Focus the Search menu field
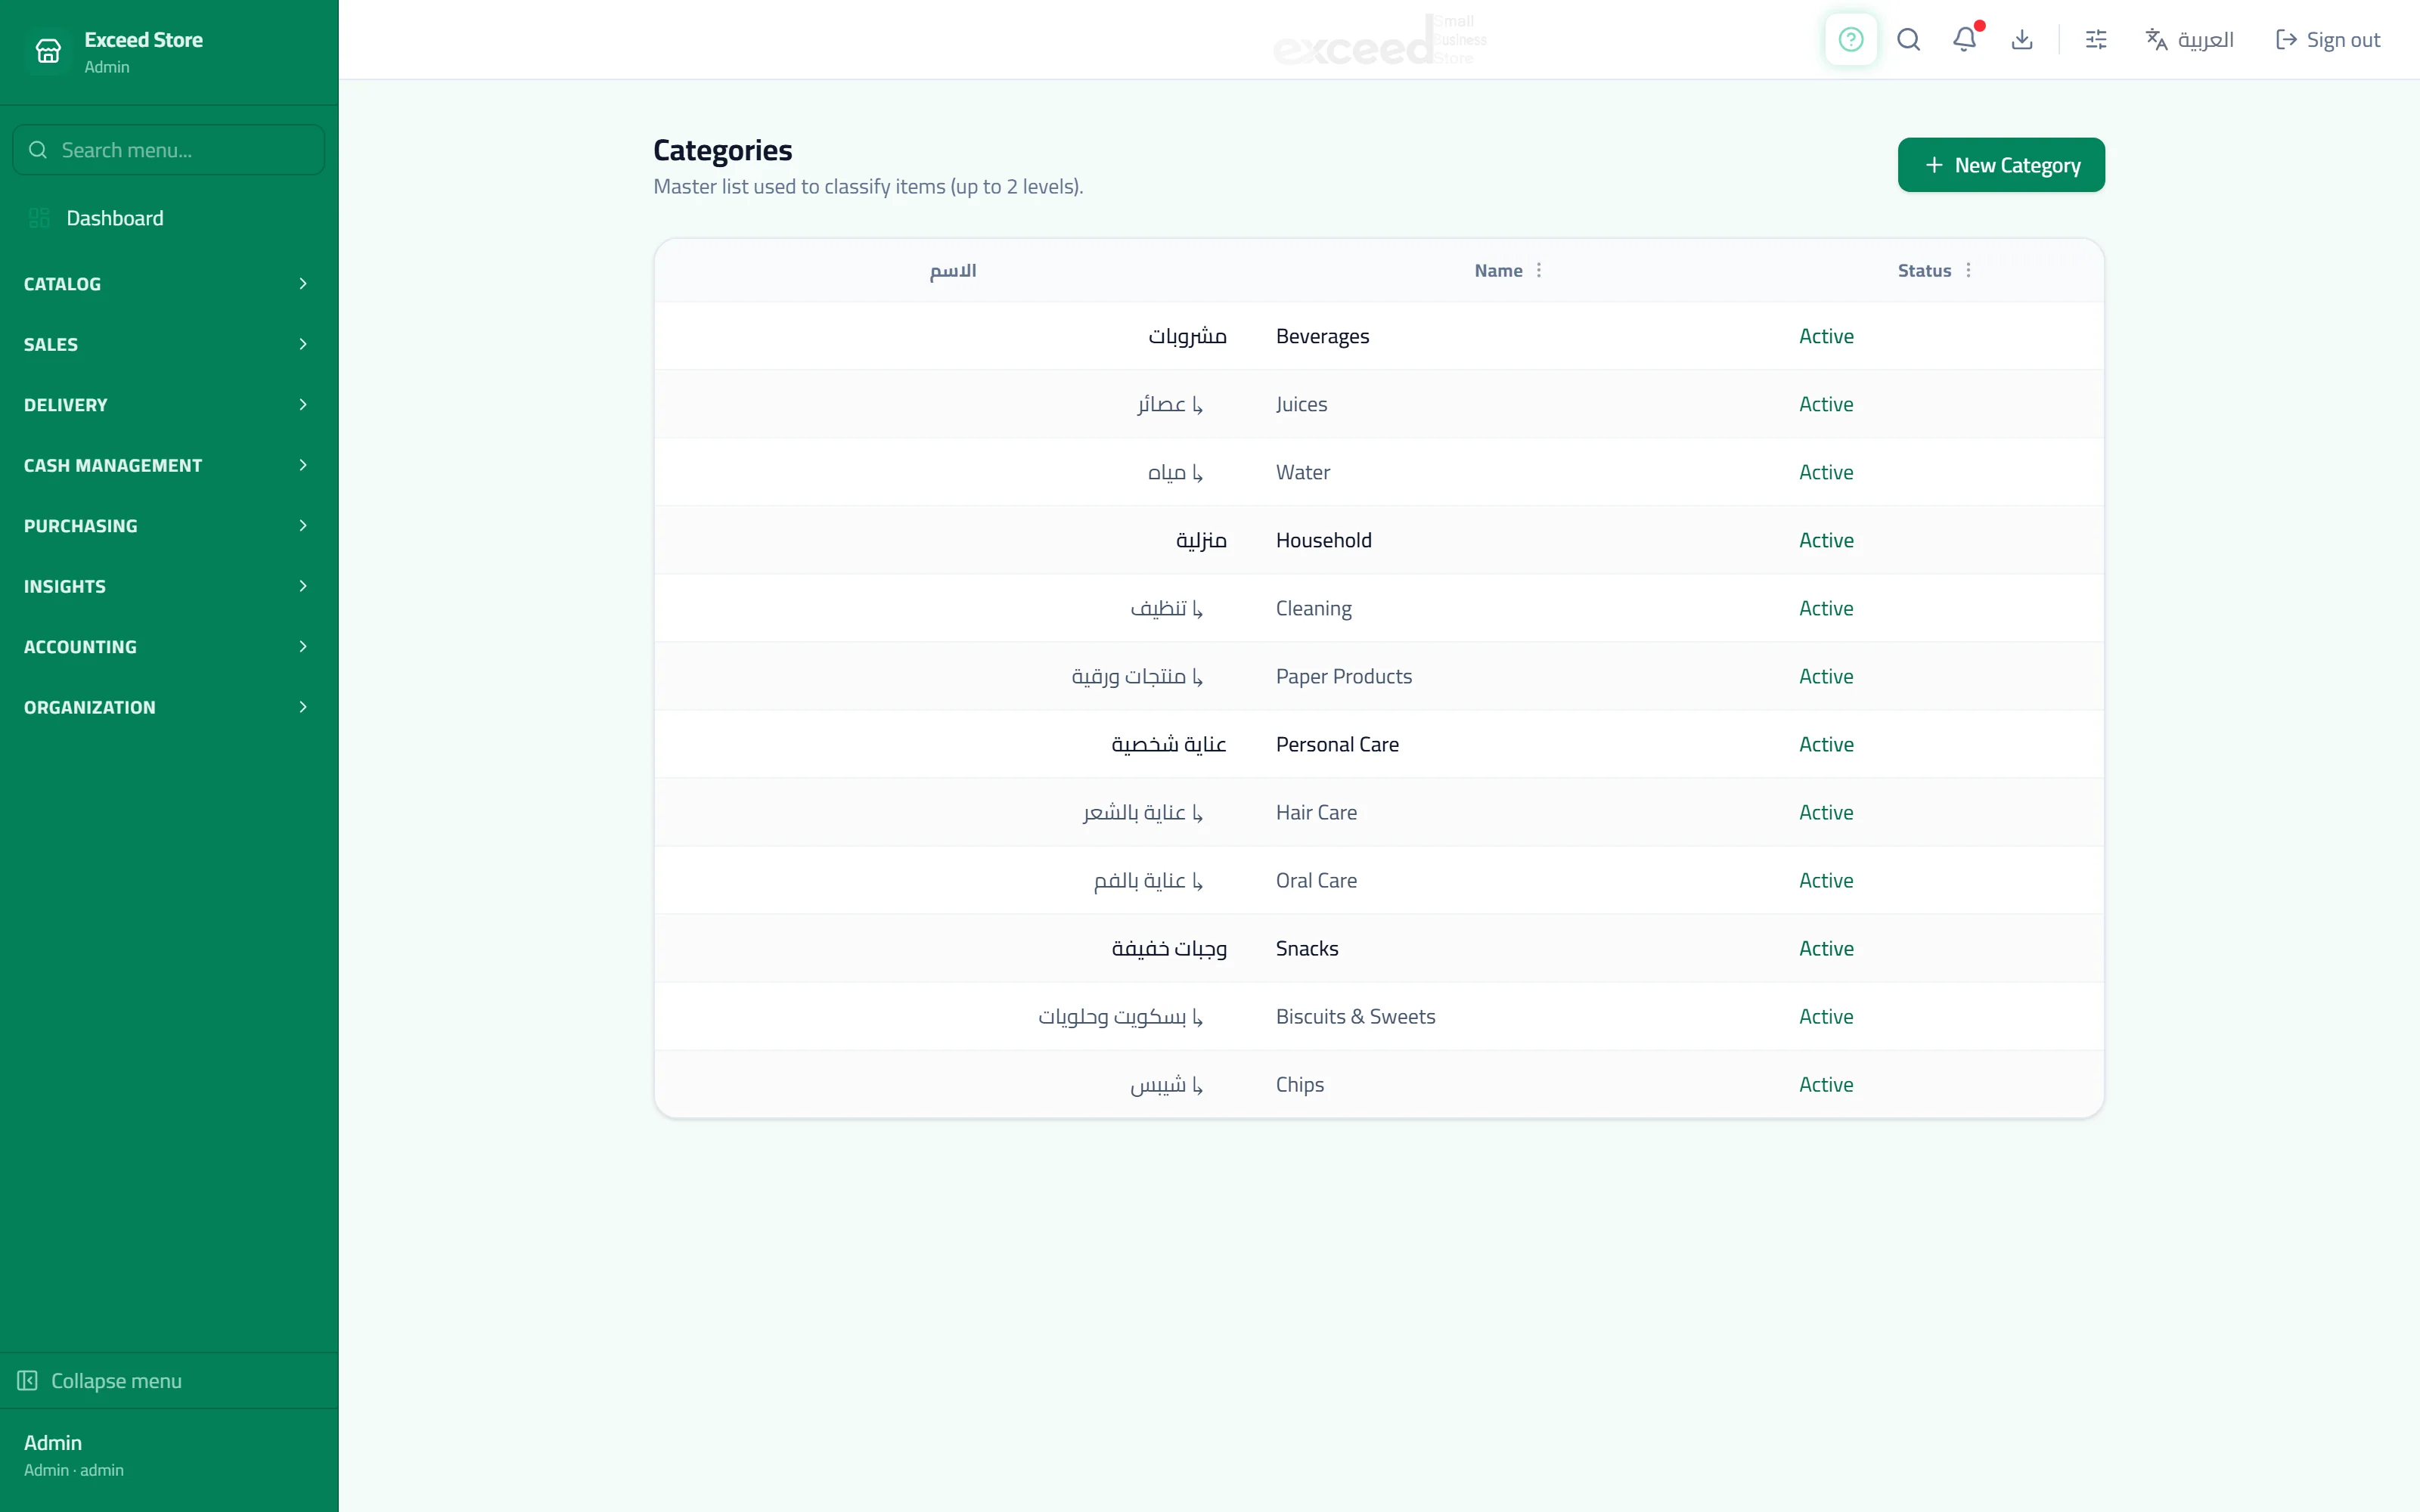This screenshot has height=1512, width=2420. coord(168,150)
